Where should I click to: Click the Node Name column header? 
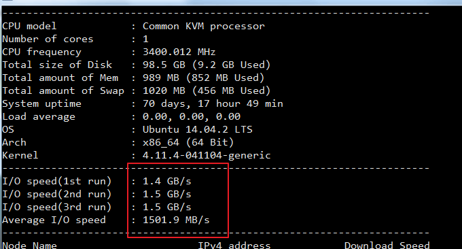pyautogui.click(x=29, y=245)
